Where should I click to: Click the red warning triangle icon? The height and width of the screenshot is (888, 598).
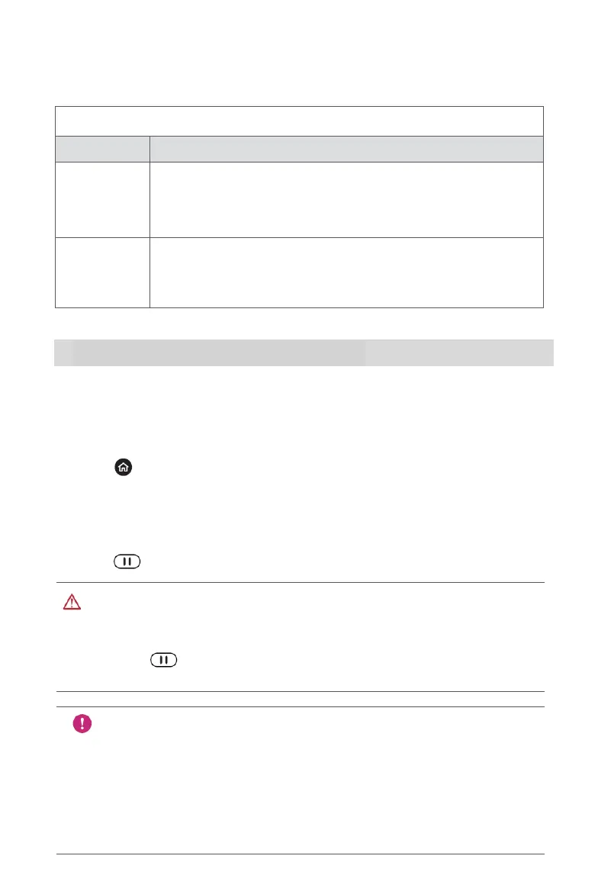[71, 603]
